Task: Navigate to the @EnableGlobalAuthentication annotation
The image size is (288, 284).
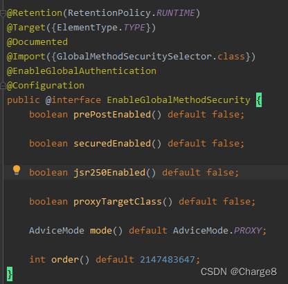Action: tap(82, 71)
